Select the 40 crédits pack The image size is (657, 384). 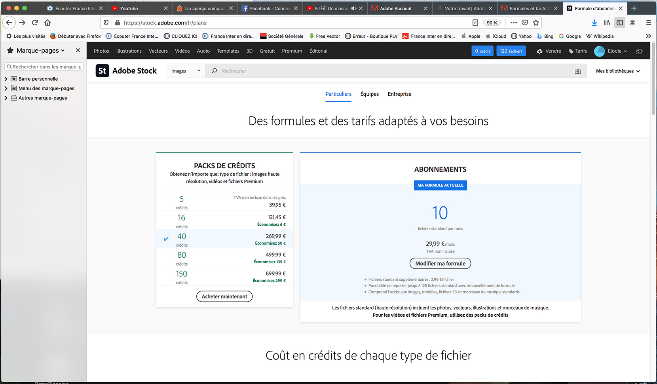[224, 239]
